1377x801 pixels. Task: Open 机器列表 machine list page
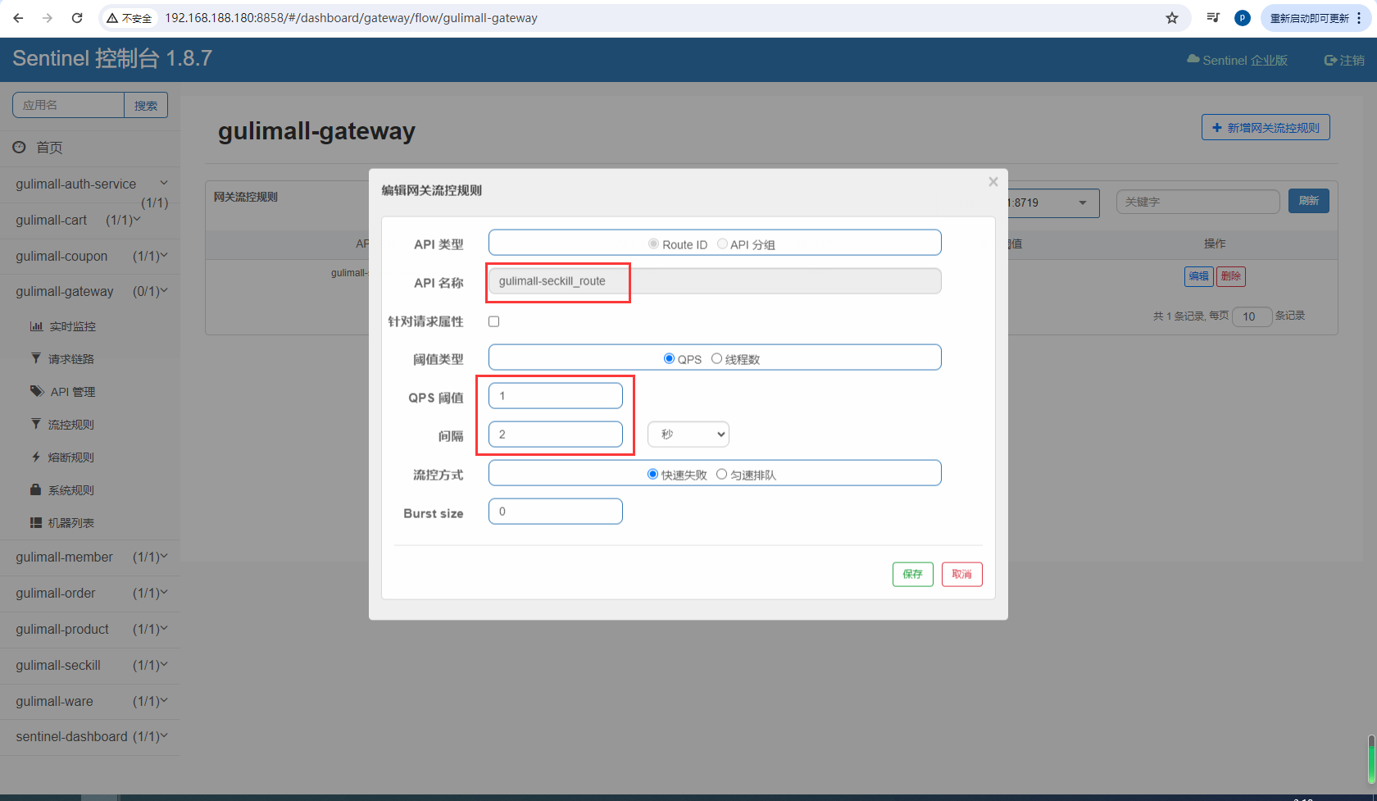tap(63, 523)
